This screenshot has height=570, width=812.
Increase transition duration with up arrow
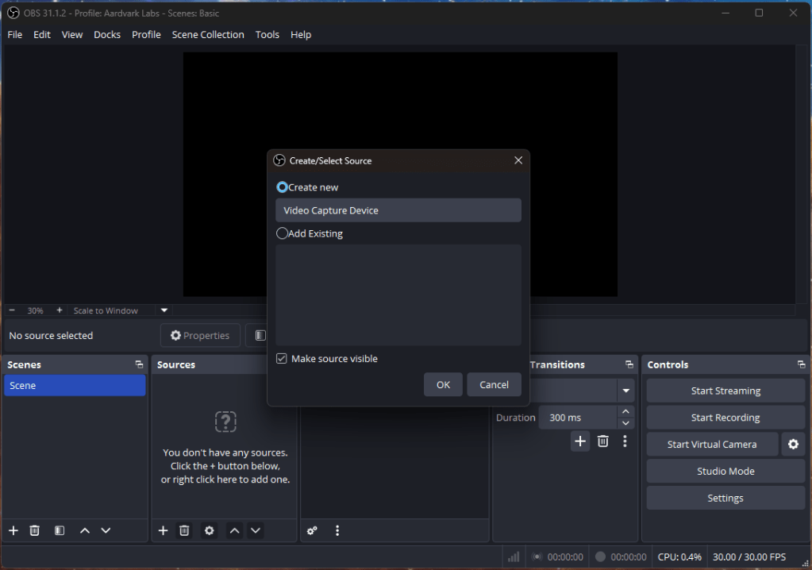pos(626,412)
